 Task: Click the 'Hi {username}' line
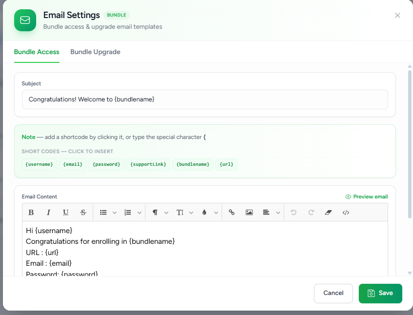coord(49,231)
